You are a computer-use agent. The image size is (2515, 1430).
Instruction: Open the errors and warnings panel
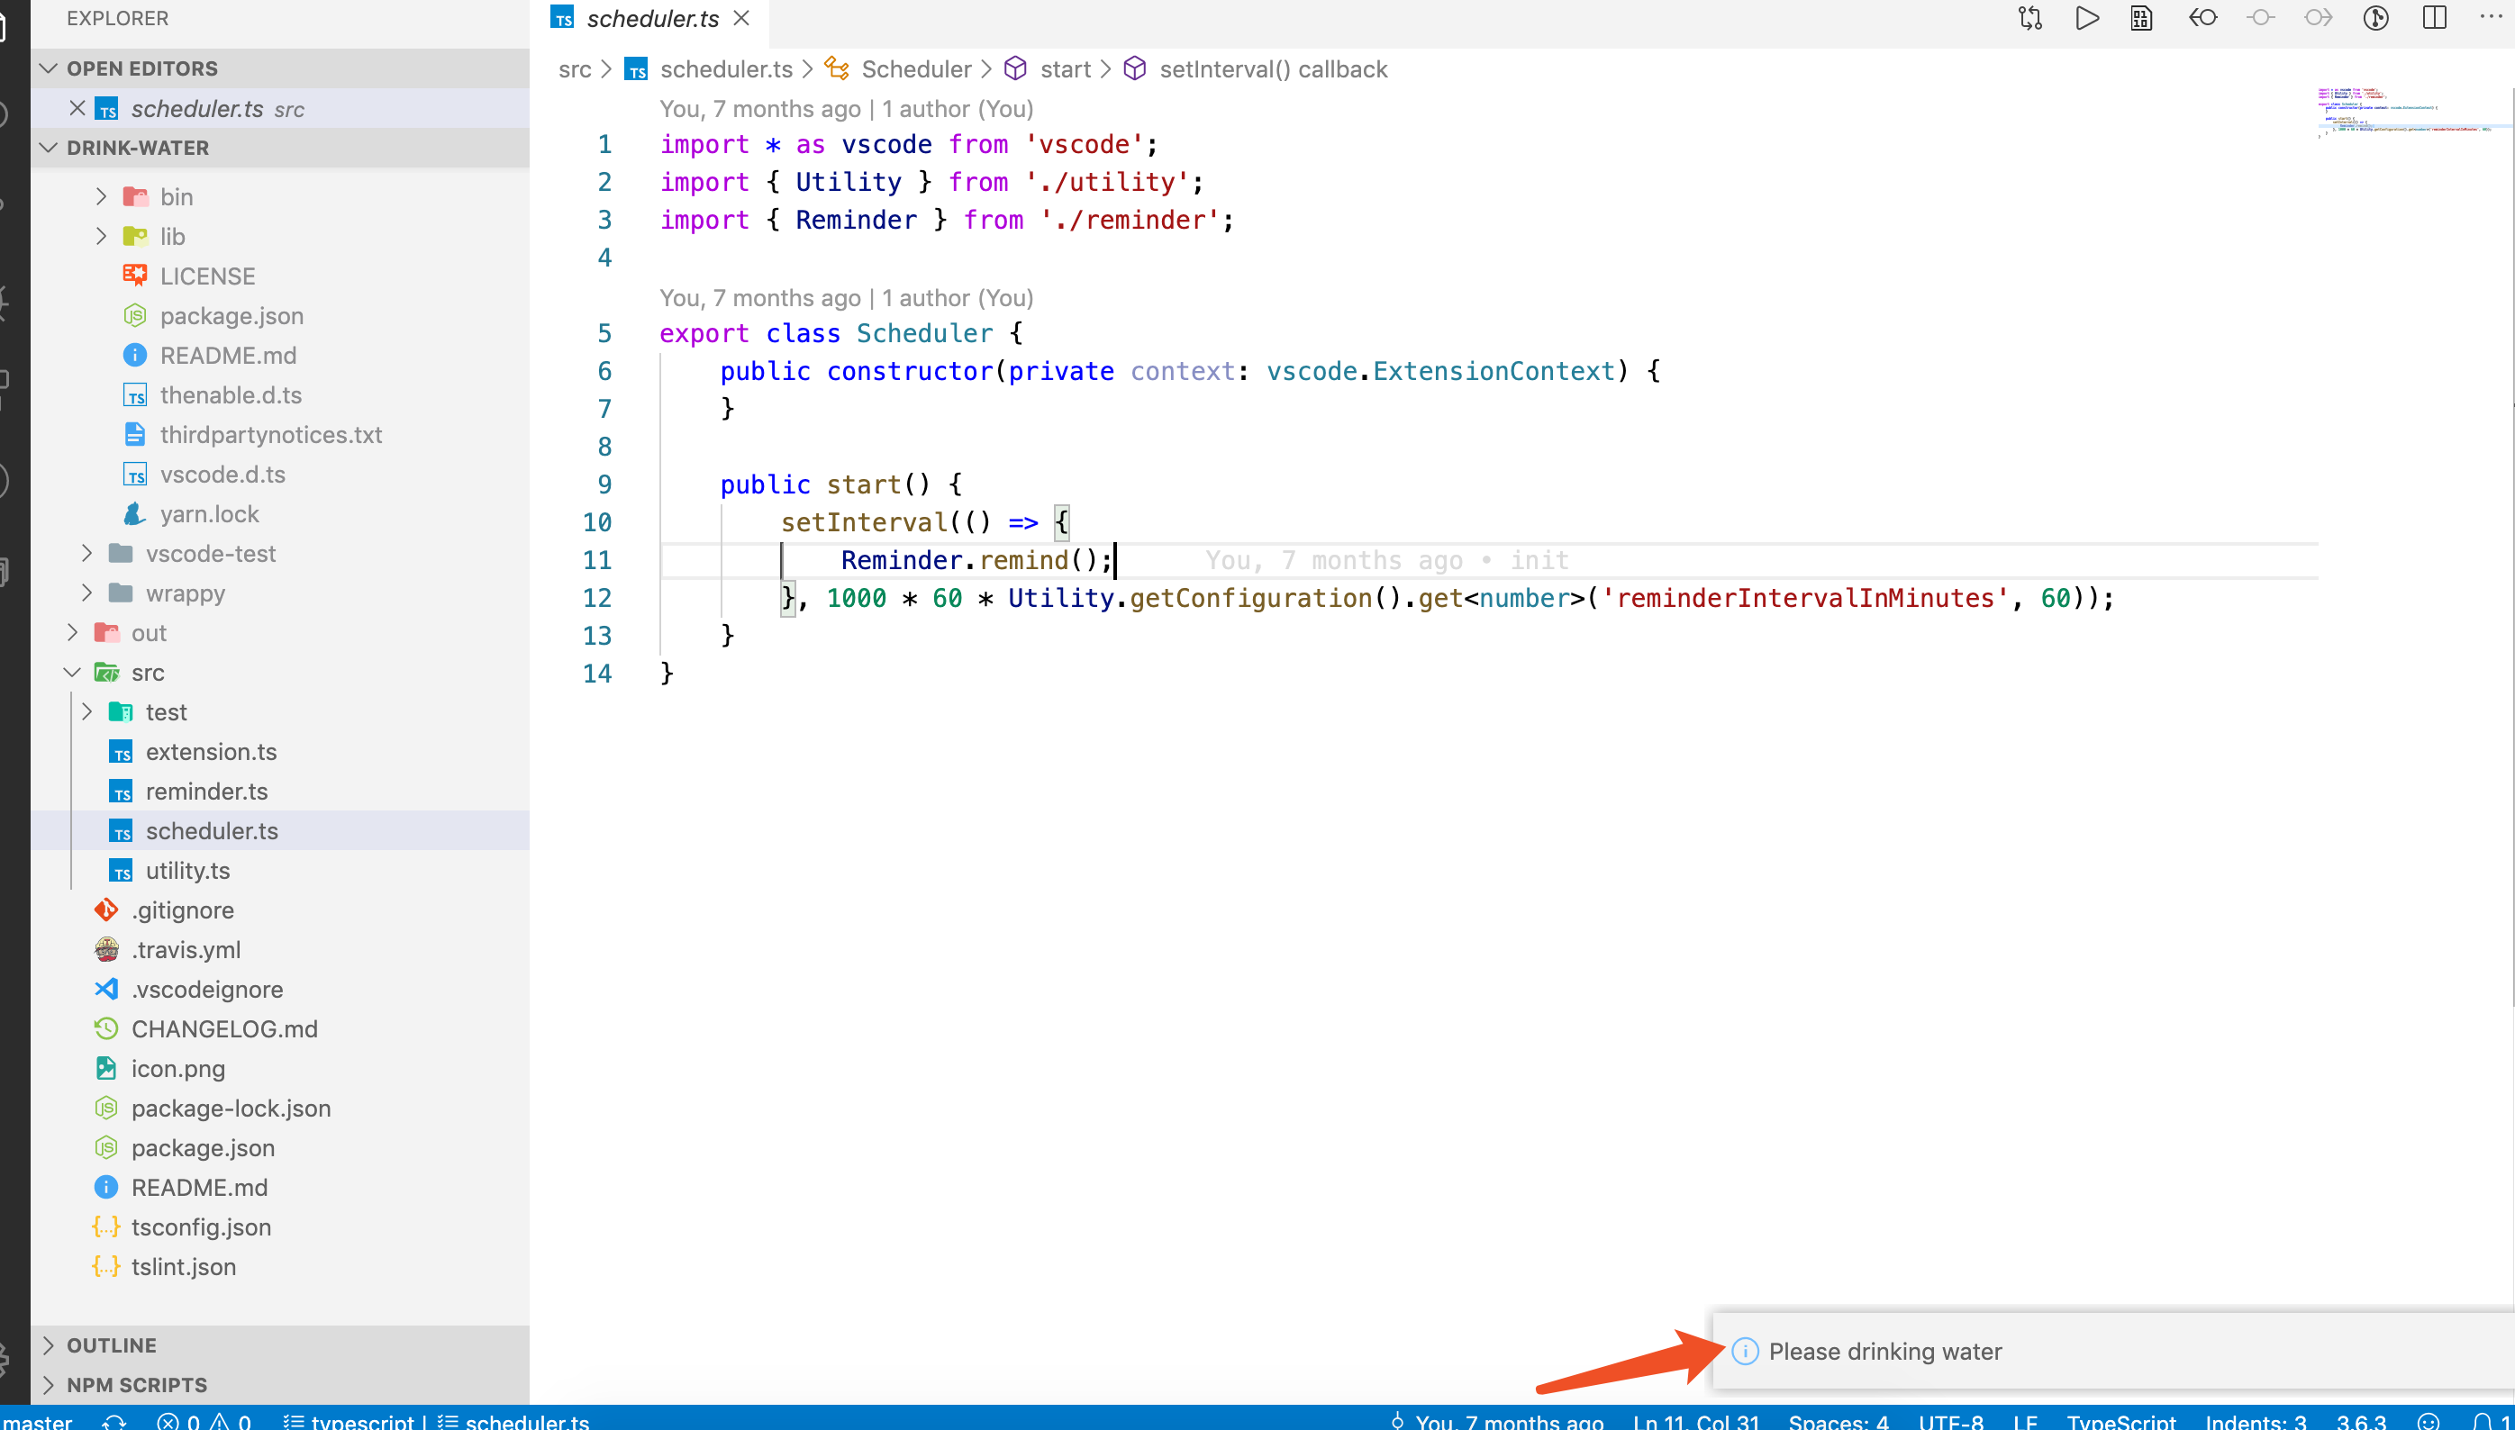pos(206,1421)
